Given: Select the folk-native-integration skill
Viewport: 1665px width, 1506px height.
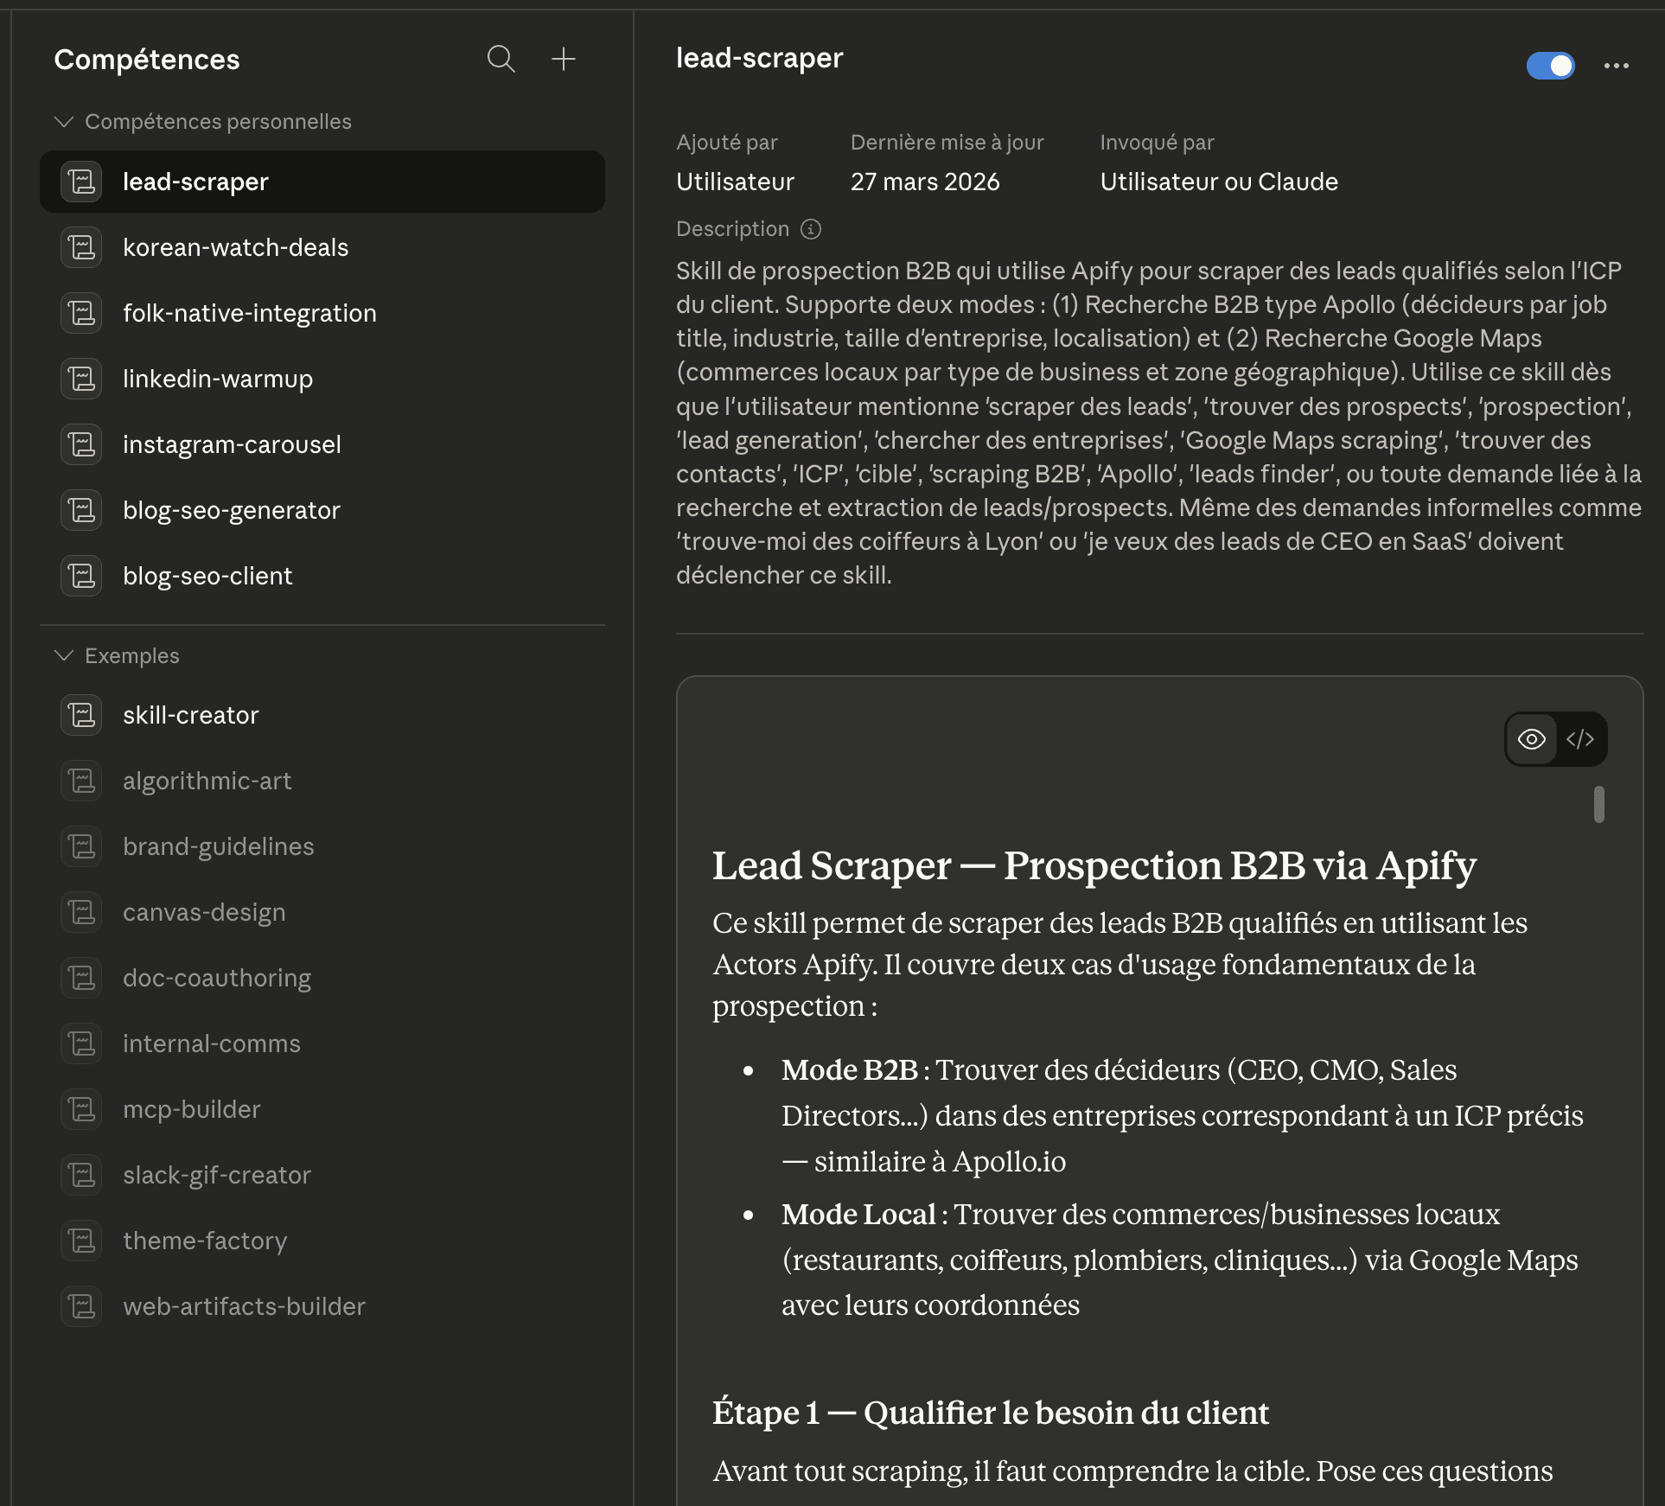Looking at the screenshot, I should (x=249, y=313).
